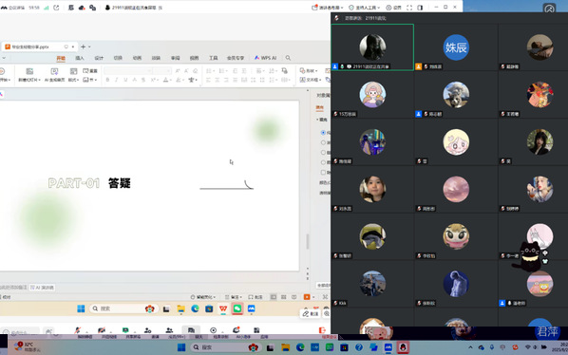The width and height of the screenshot is (568, 355).
Task: Start slideshow with orange play button
Action: click(x=307, y=297)
